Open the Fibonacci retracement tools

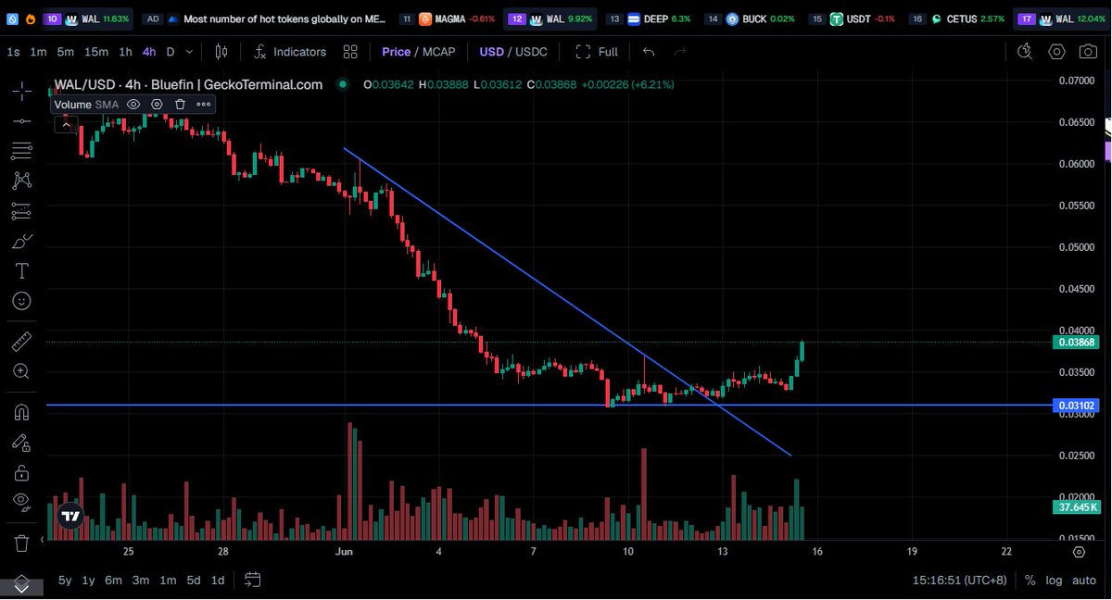pos(22,151)
